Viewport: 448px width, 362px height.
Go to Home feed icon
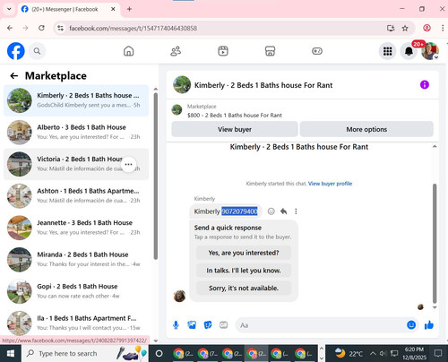(x=128, y=51)
